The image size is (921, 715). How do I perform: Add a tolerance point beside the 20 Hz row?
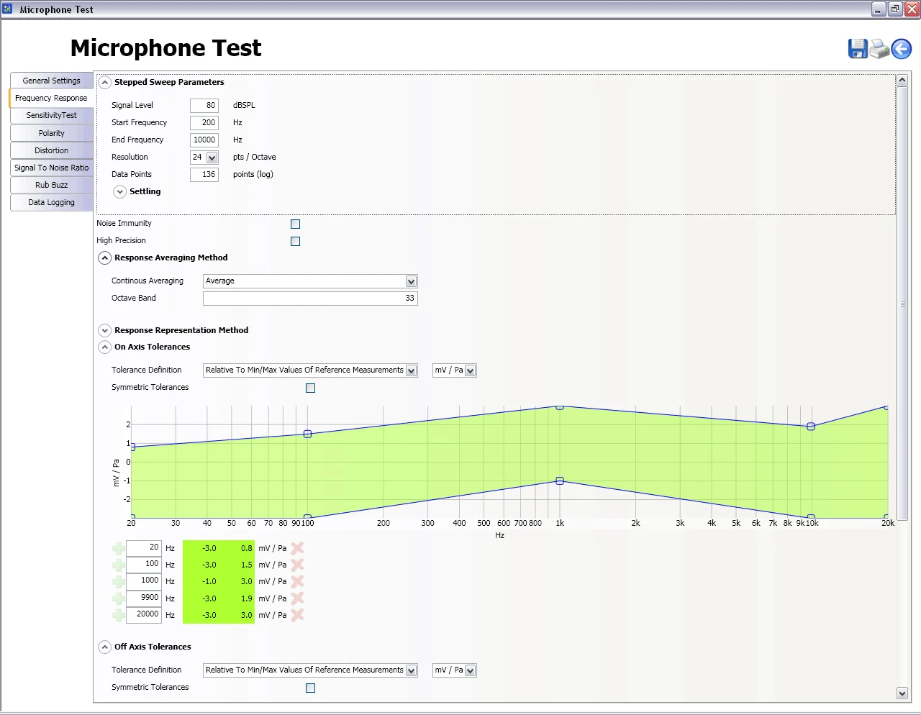(118, 547)
